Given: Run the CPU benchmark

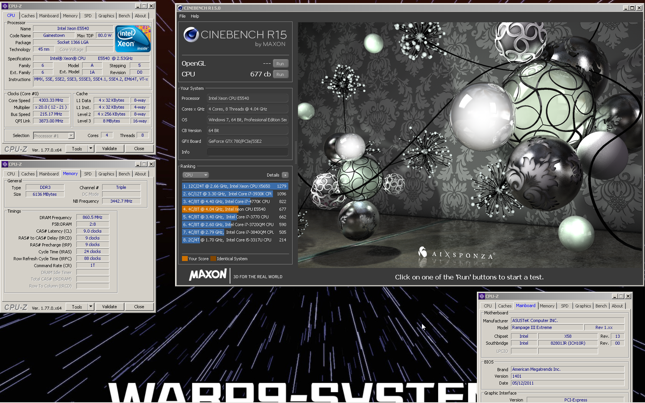Looking at the screenshot, I should tap(280, 74).
